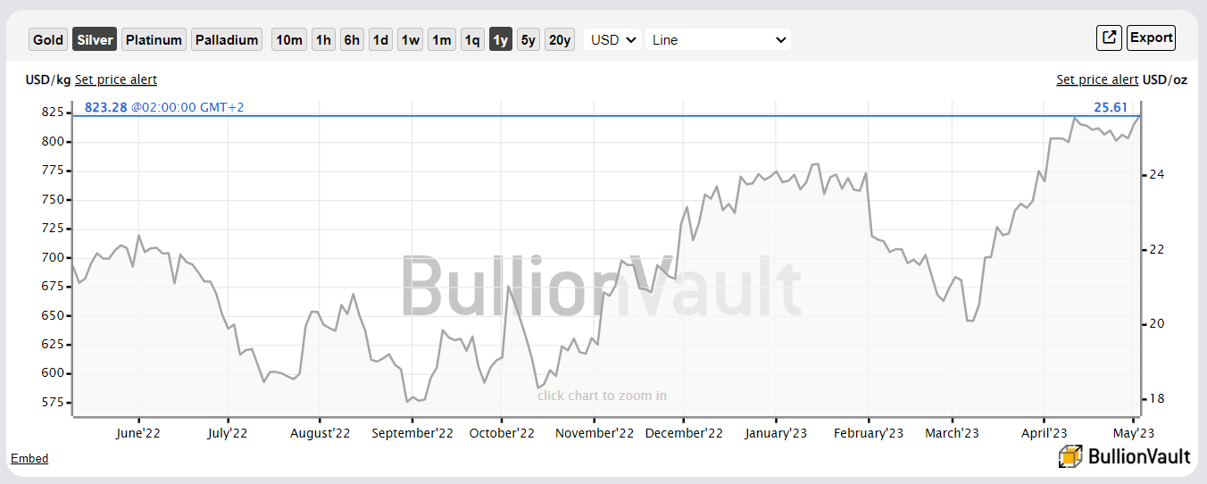Image resolution: width=1207 pixels, height=484 pixels.
Task: Select the Gold metal toggle
Action: coord(48,39)
